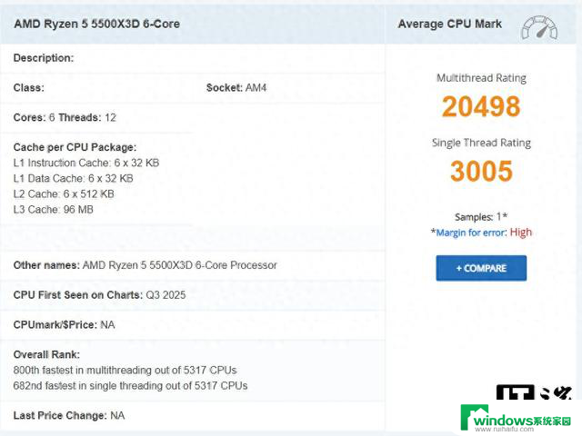The height and width of the screenshot is (436, 582).
Task: Click the speedometer gauge icon
Action: pyautogui.click(x=539, y=27)
